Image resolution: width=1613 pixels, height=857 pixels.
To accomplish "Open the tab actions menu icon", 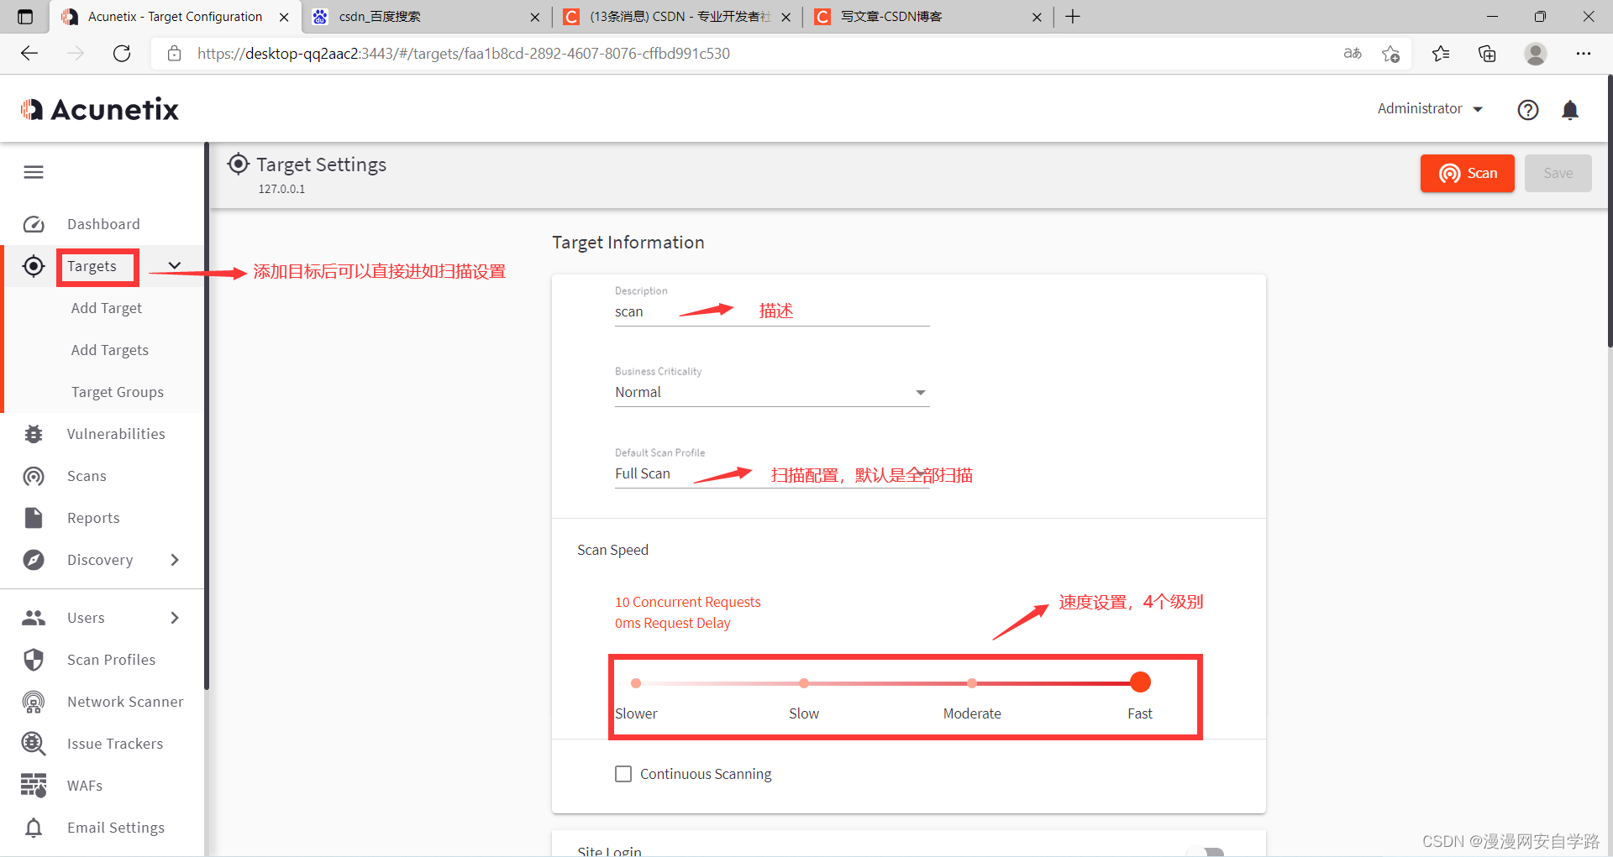I will [25, 17].
